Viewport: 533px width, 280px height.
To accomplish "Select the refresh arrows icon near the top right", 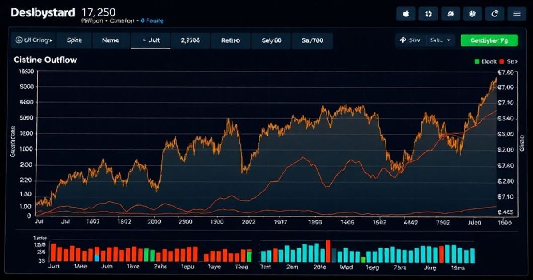I will [428, 14].
